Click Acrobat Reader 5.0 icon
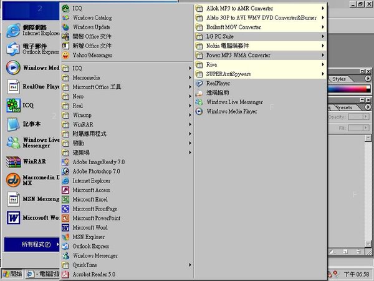Screen dimensions: 374x281 pyautogui.click(x=65, y=274)
